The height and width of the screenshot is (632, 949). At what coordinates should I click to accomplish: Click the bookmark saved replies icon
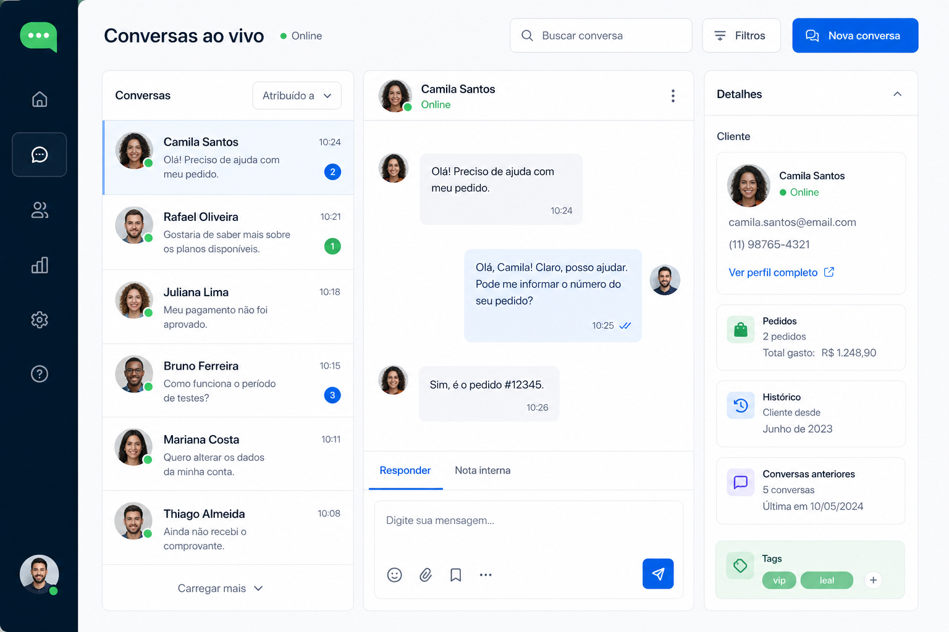(456, 575)
